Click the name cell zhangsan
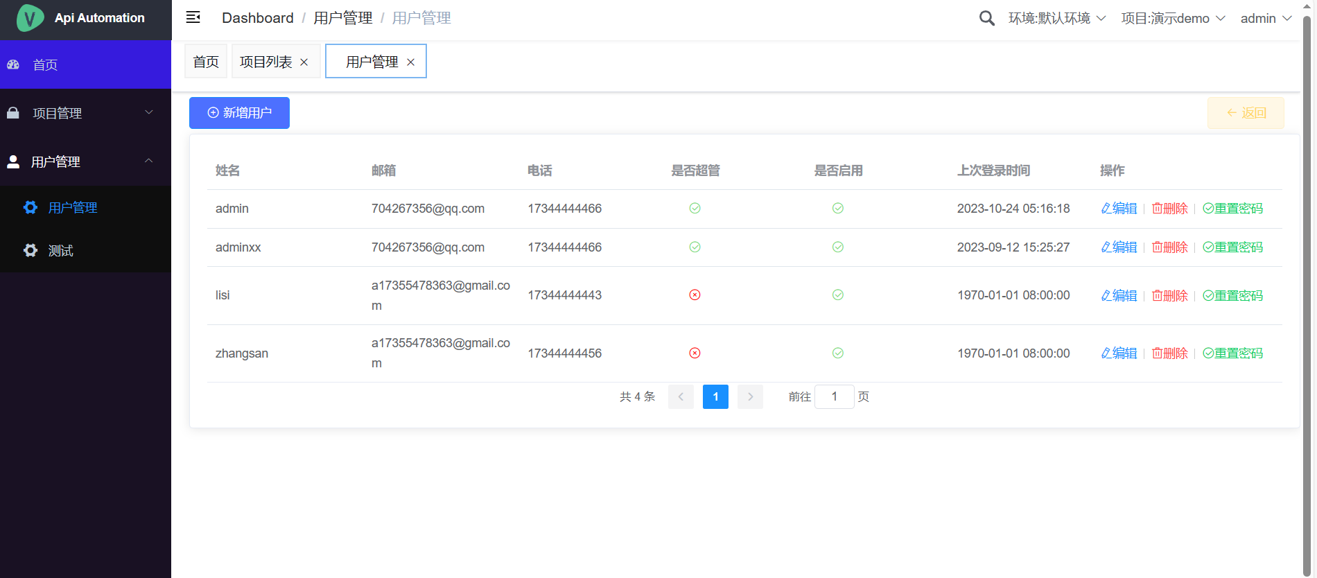The width and height of the screenshot is (1317, 578). coord(242,353)
